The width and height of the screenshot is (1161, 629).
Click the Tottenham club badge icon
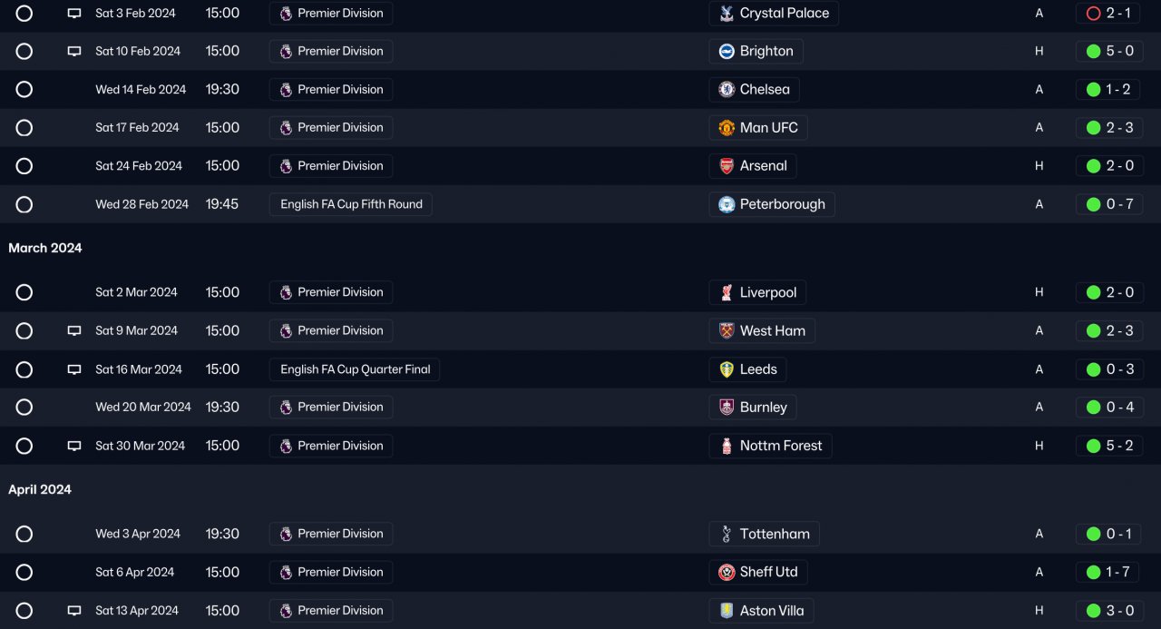point(727,535)
